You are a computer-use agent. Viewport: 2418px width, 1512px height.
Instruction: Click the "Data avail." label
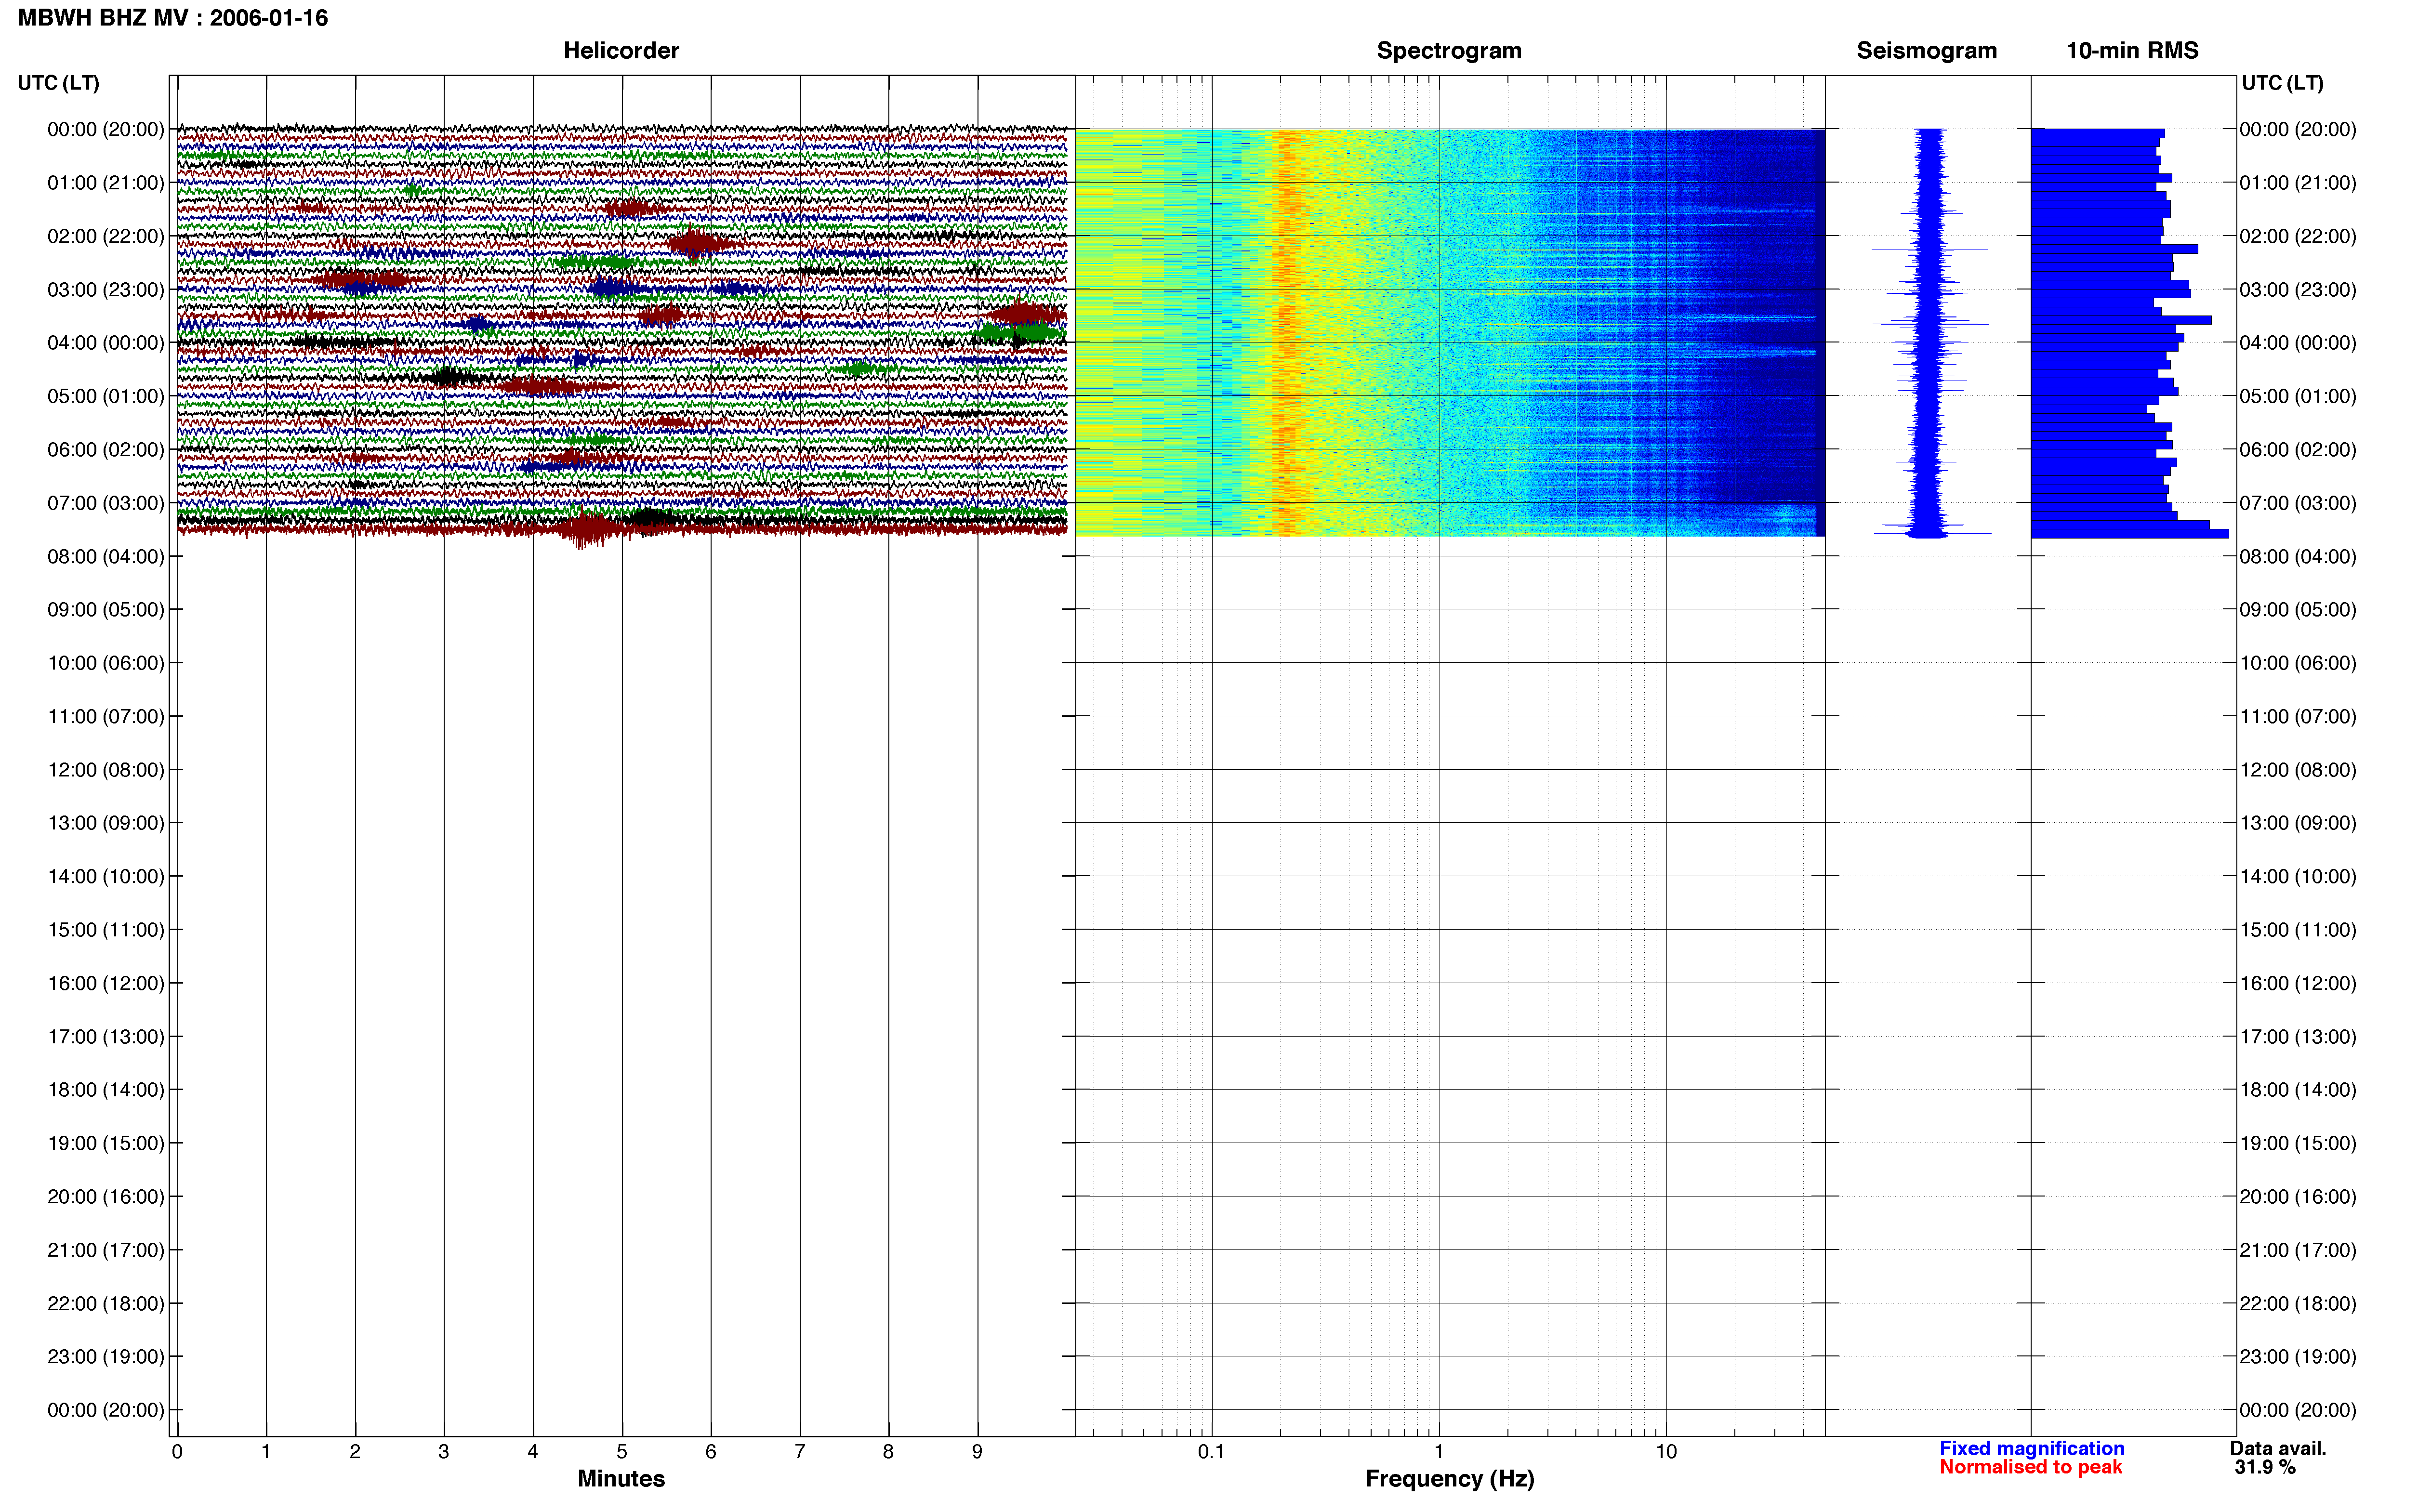coord(2278,1448)
